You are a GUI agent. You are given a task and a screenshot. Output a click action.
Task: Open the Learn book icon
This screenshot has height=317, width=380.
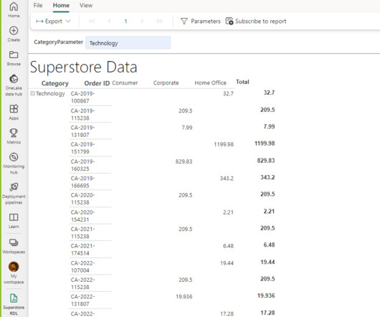[14, 217]
